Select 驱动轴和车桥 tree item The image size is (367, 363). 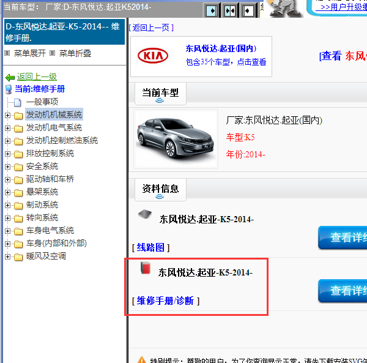coord(50,179)
